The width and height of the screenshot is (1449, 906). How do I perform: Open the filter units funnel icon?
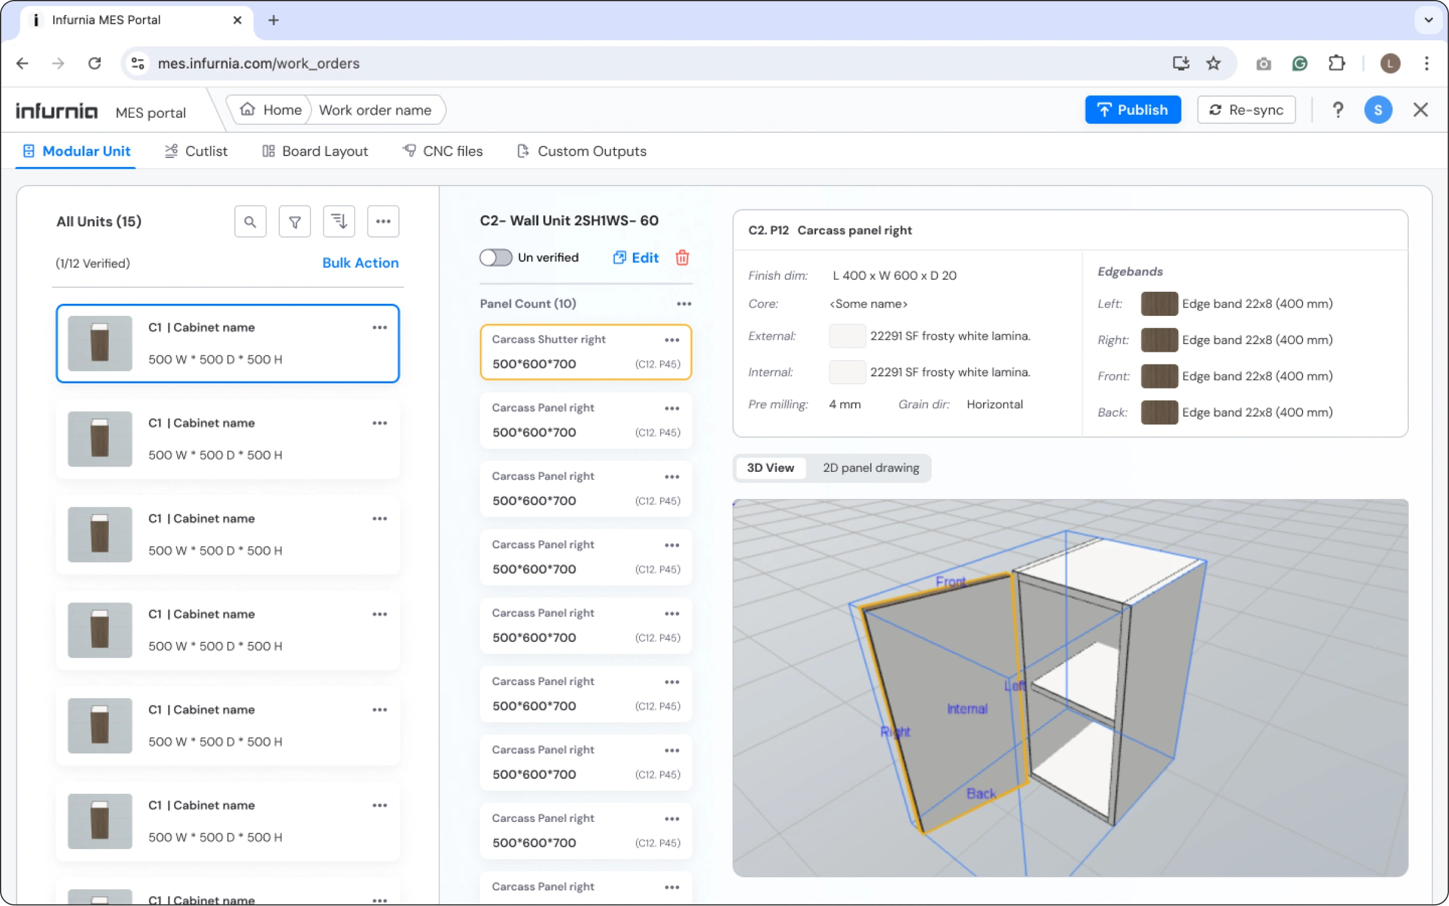tap(295, 222)
